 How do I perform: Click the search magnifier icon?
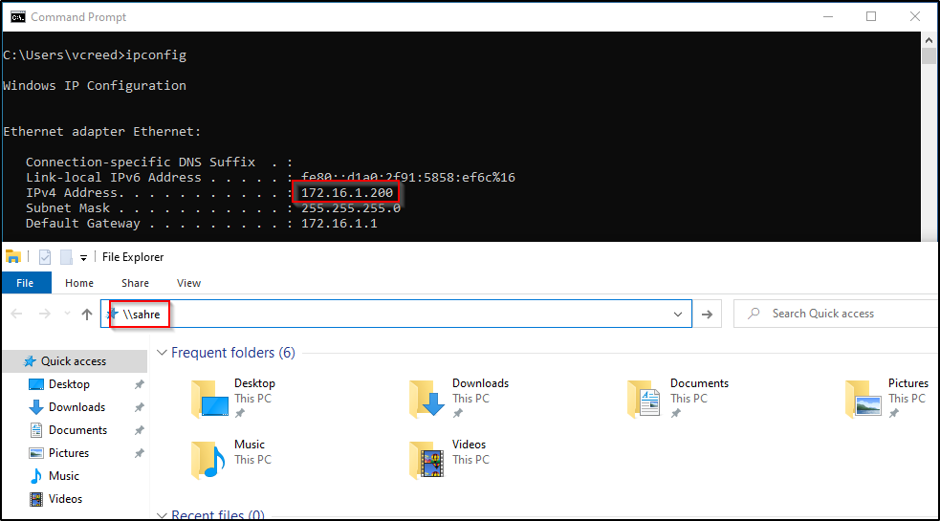coord(754,313)
